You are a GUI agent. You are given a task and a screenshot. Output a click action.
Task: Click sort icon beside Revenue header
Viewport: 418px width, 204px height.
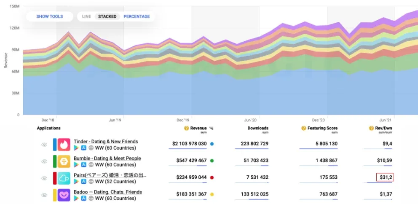pos(211,128)
